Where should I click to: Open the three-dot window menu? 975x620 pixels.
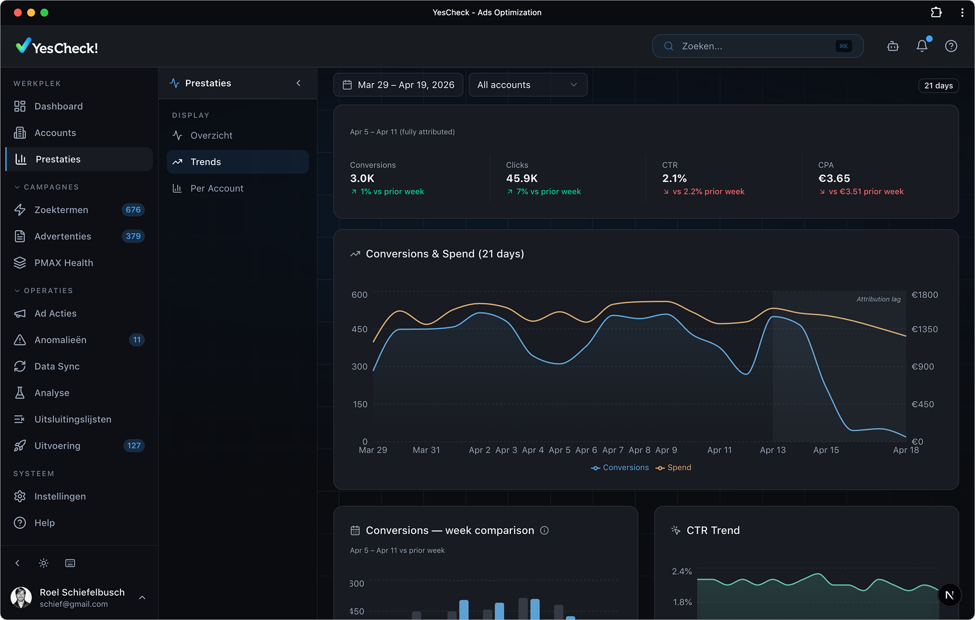(x=962, y=12)
